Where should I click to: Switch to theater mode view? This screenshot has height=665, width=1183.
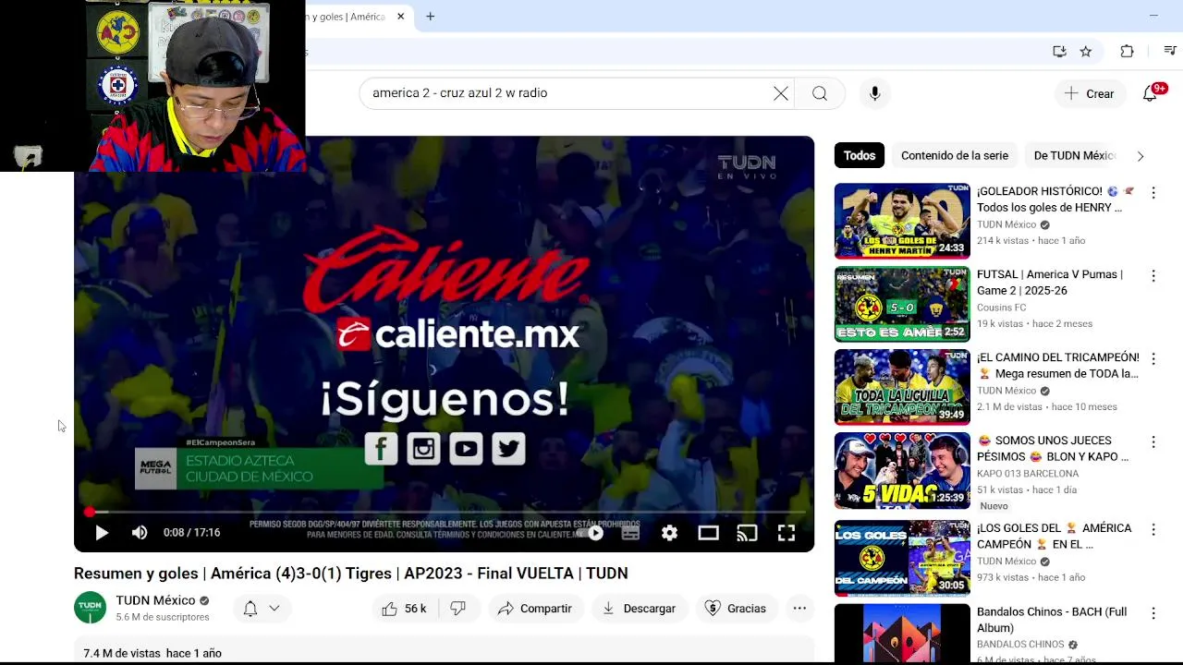pos(708,533)
